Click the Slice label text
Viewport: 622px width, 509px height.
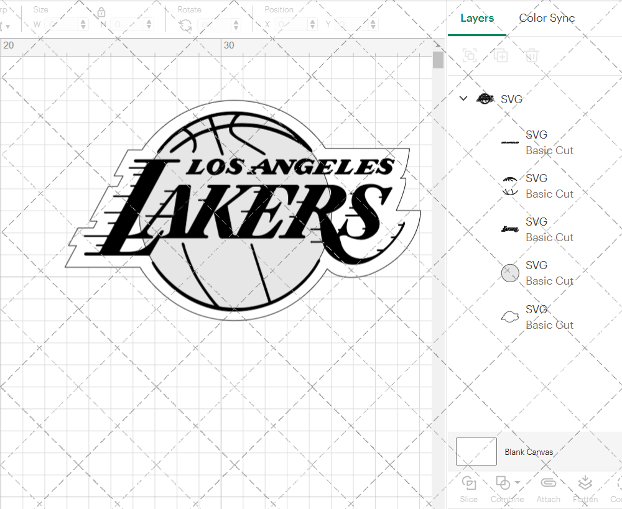click(468, 499)
